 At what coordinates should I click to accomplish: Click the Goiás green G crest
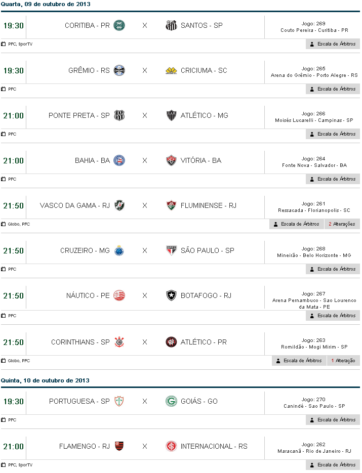point(172,401)
